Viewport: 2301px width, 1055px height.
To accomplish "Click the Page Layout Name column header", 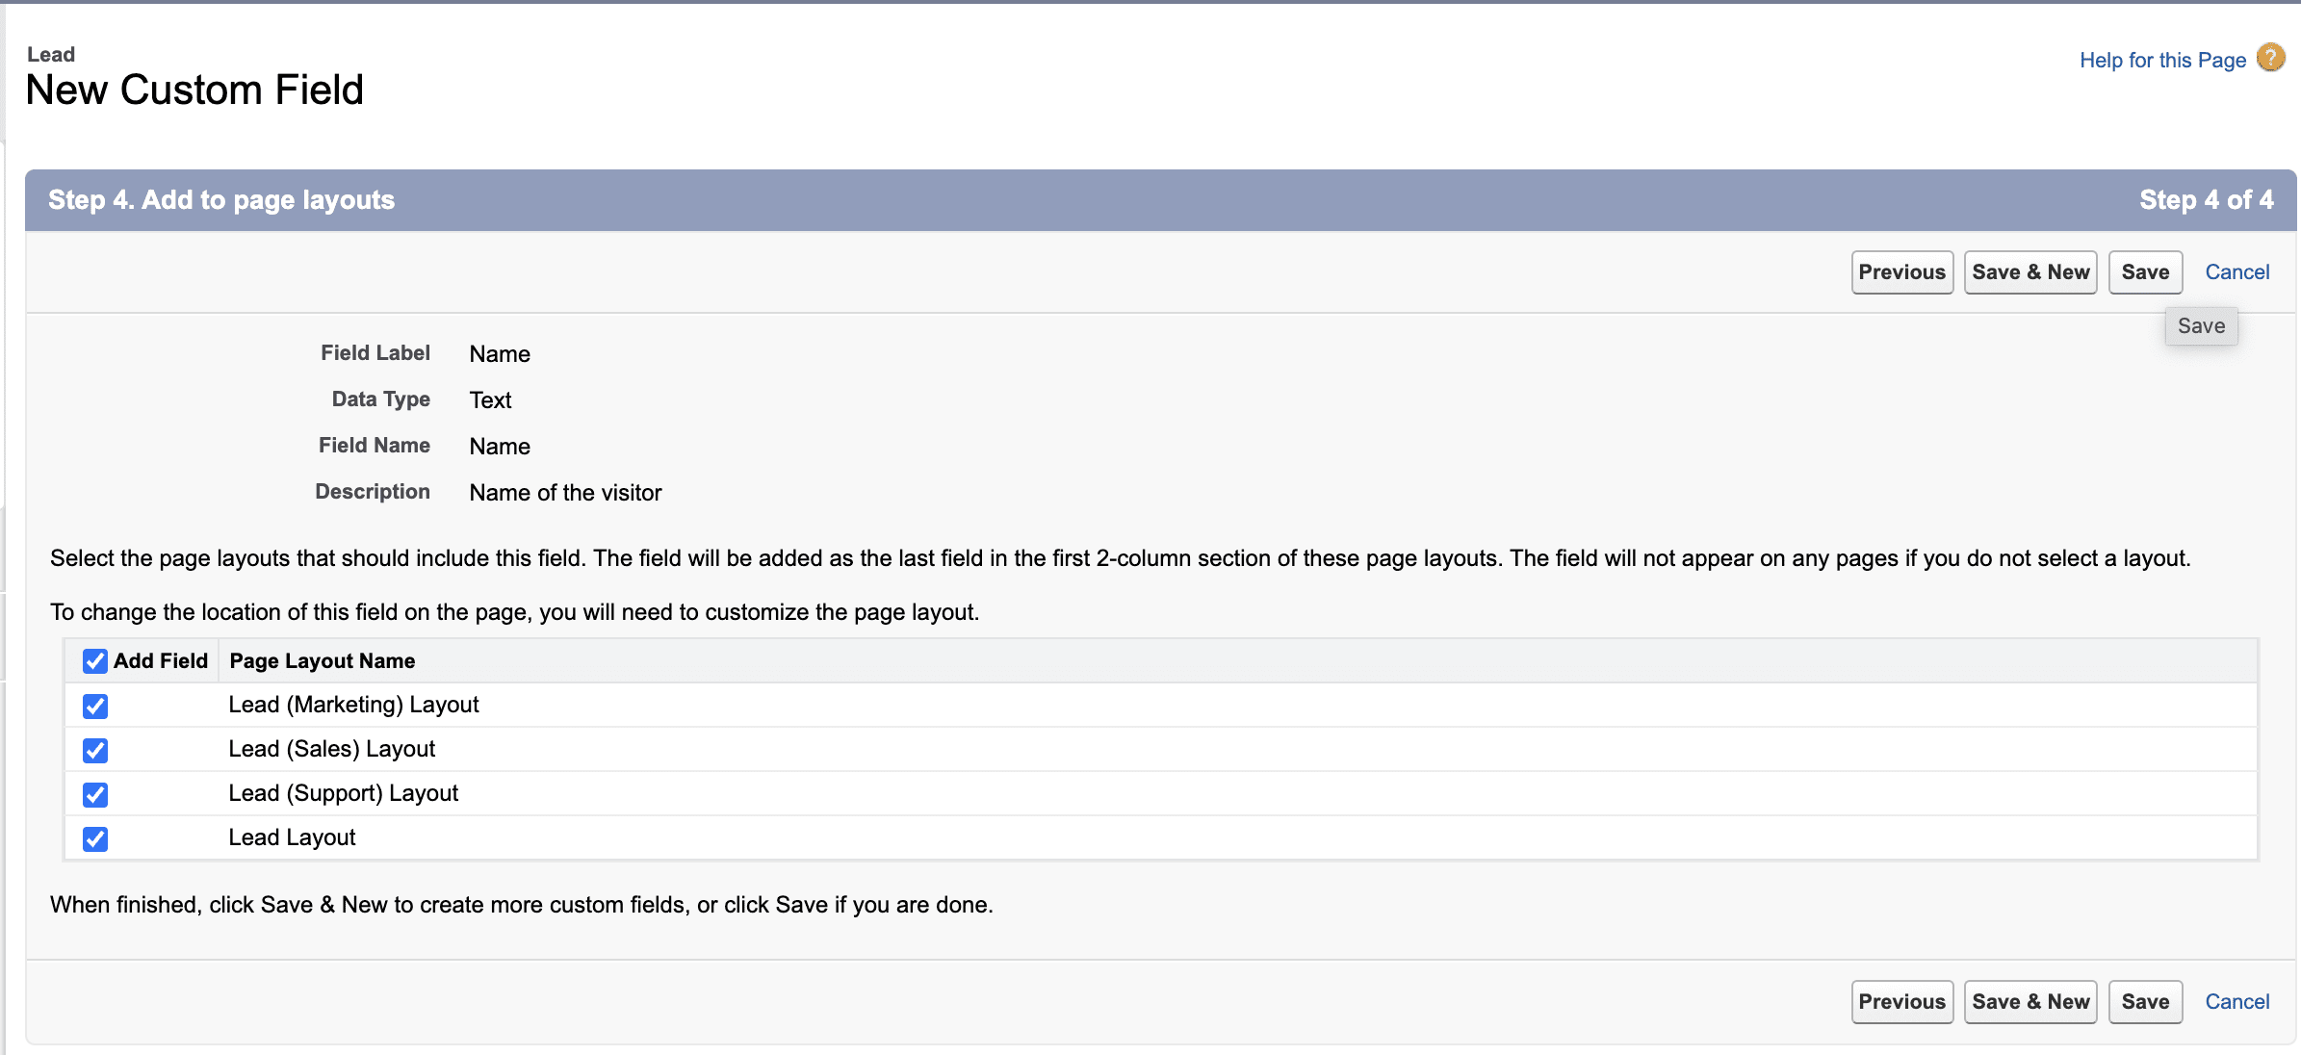I will 323,661.
